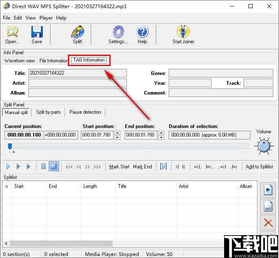The height and width of the screenshot is (258, 279).
Task: Jump far backward with <<< button
Action: (69, 167)
